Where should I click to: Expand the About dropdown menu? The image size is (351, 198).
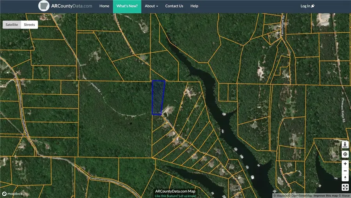pyautogui.click(x=151, y=6)
